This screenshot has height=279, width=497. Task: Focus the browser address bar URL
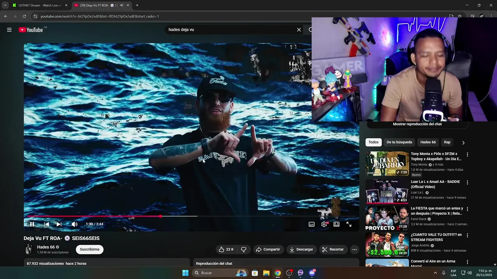pos(100,16)
